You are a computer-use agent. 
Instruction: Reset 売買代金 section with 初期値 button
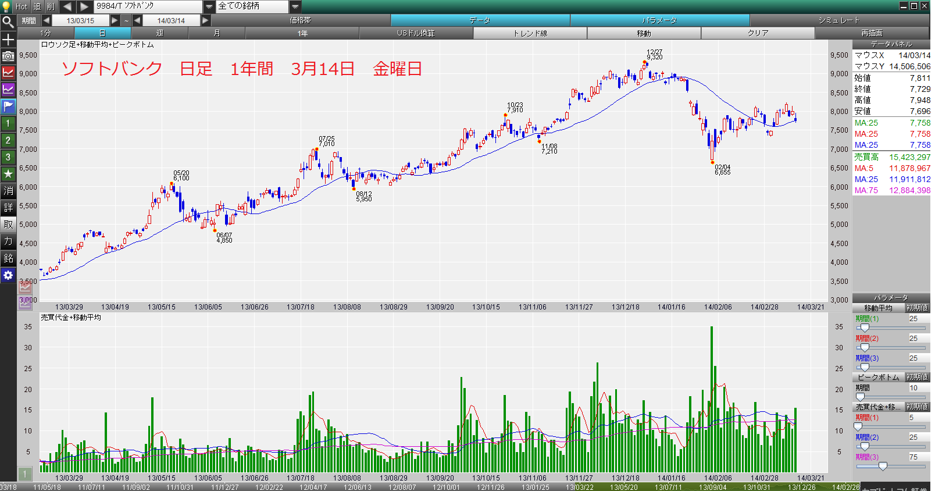[x=918, y=407]
